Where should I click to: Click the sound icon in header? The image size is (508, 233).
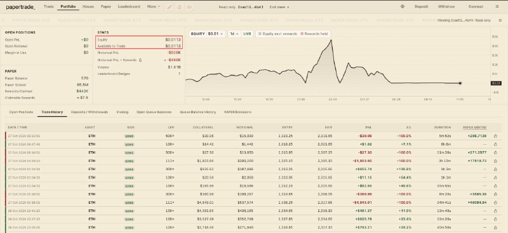pos(189,7)
